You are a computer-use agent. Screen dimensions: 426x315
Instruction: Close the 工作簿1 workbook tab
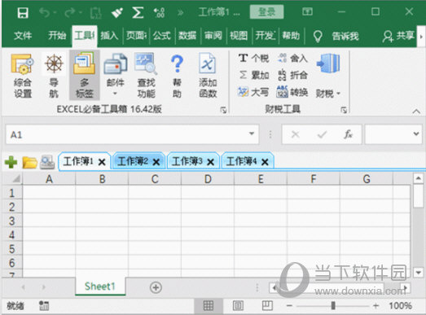click(x=102, y=162)
